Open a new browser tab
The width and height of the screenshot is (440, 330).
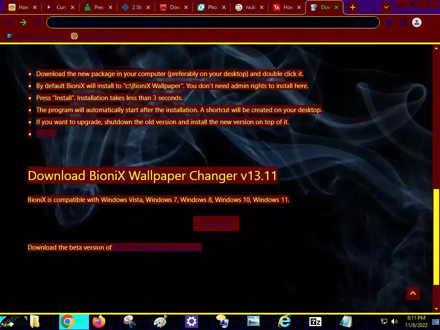click(x=353, y=7)
